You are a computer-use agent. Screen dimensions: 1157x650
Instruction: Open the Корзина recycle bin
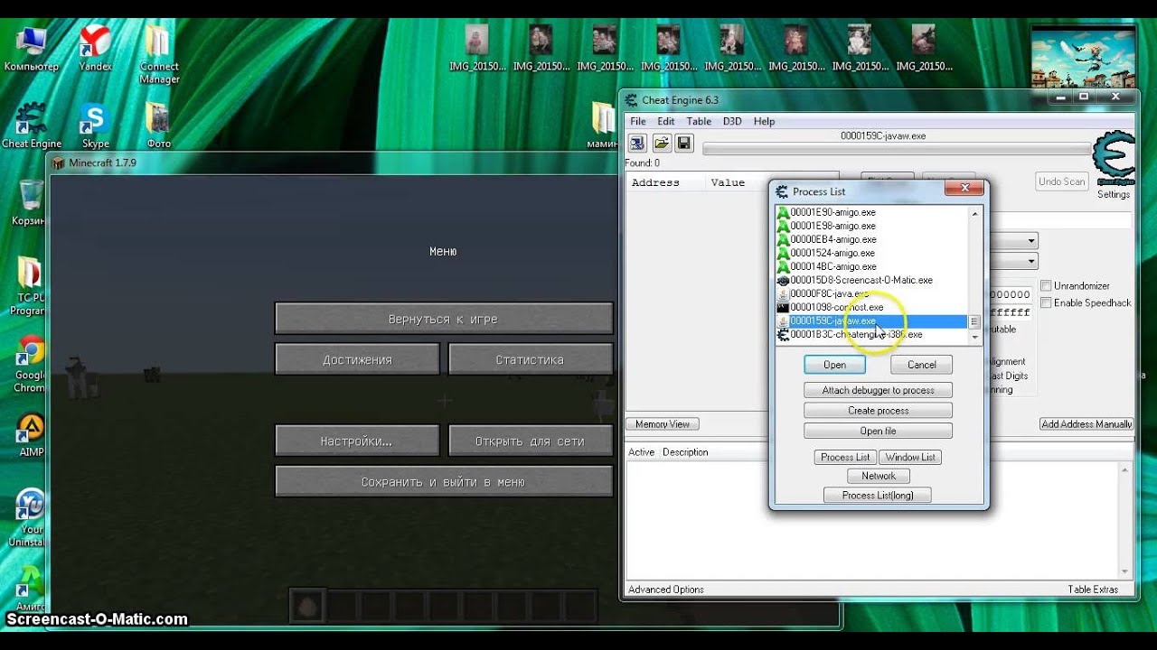coord(31,203)
